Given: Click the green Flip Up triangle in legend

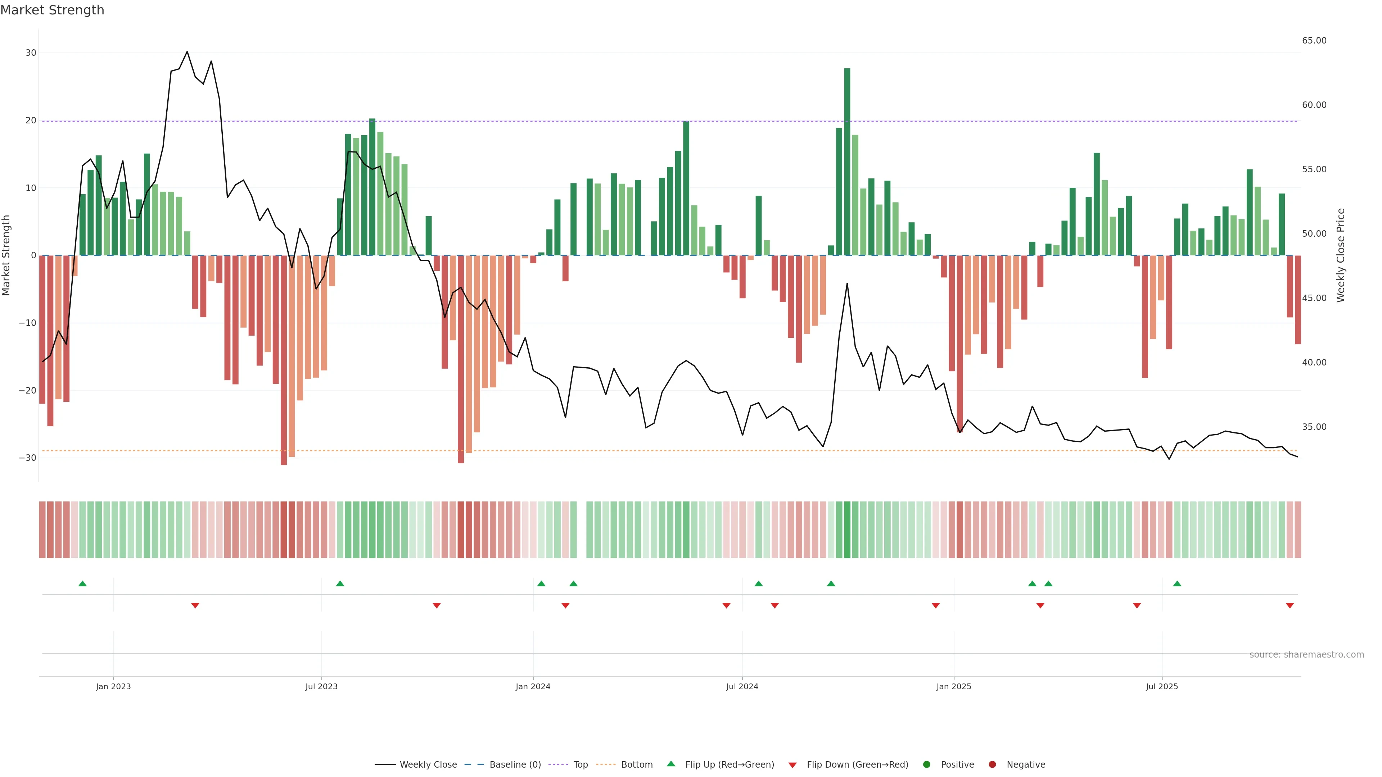Looking at the screenshot, I should click(670, 764).
